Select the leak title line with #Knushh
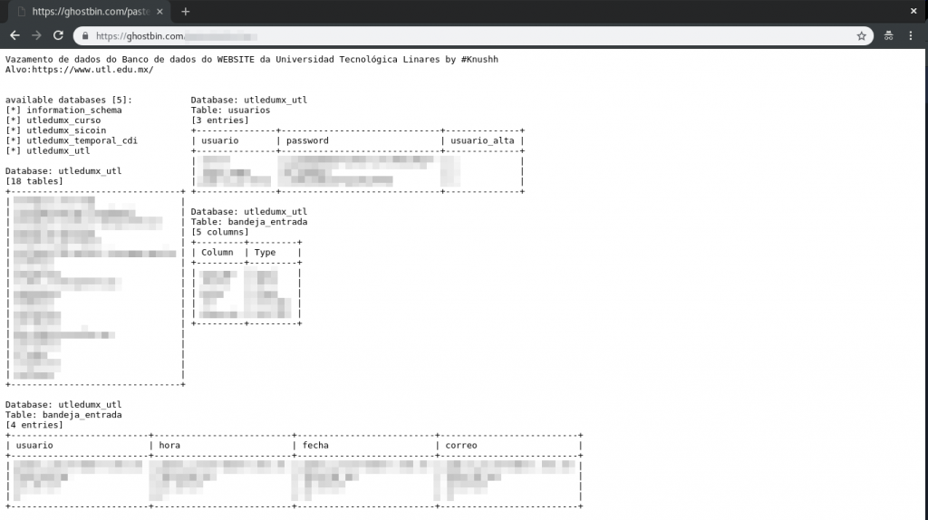This screenshot has width=928, height=520. [252, 59]
